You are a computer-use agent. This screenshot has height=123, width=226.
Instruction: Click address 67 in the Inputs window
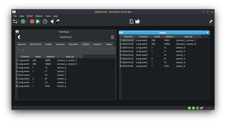coord(165,59)
